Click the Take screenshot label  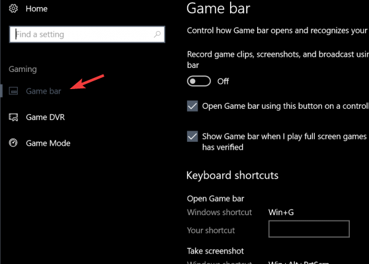click(x=216, y=251)
